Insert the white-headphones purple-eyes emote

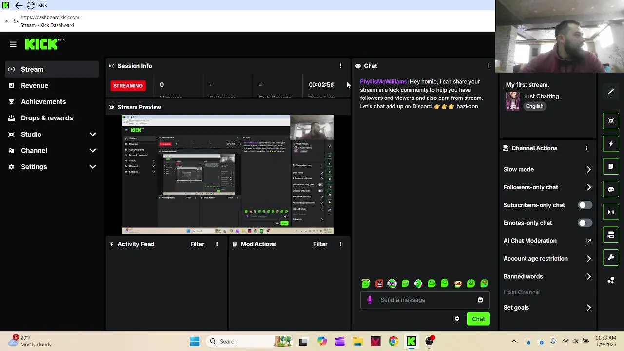pyautogui.click(x=392, y=283)
